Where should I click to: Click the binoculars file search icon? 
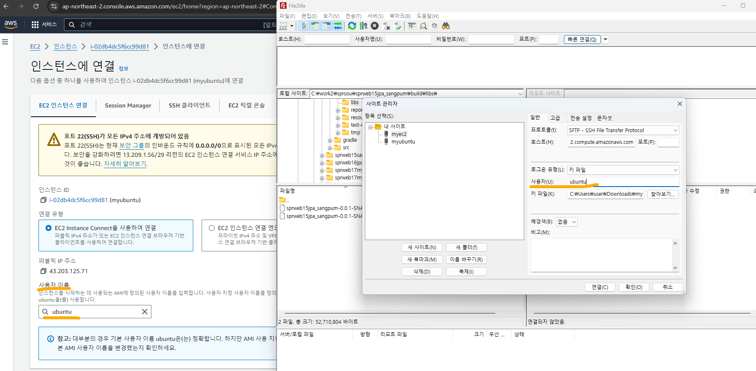click(446, 26)
